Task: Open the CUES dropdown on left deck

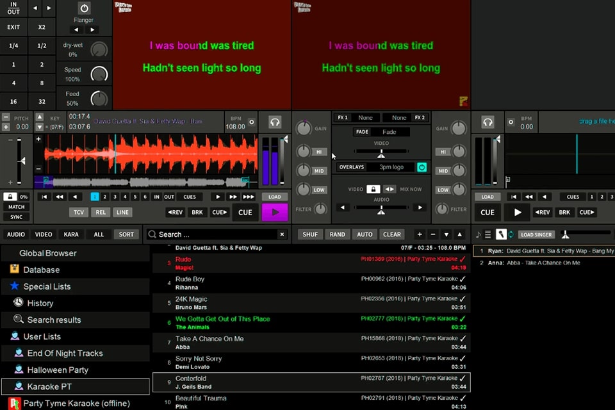Action: tap(190, 197)
